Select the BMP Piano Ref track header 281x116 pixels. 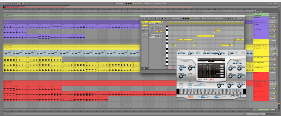coord(261,16)
